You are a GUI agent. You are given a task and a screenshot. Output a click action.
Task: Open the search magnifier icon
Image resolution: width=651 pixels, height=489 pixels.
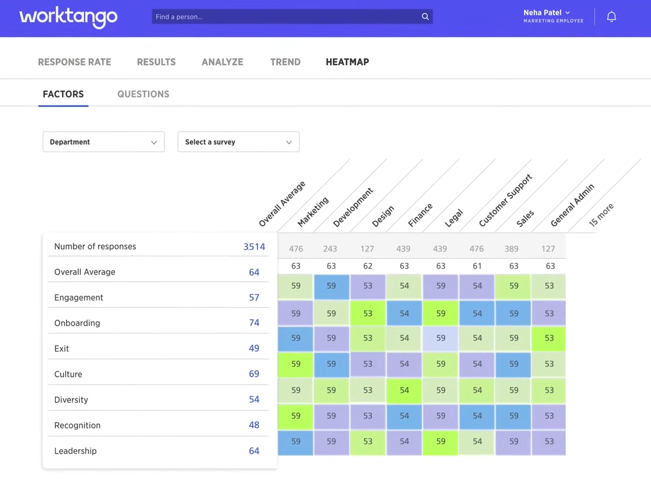[425, 16]
